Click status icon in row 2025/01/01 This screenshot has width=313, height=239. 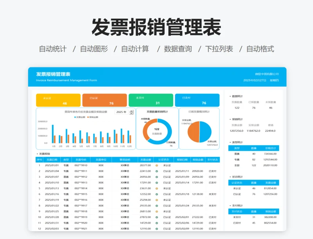pos(157,166)
